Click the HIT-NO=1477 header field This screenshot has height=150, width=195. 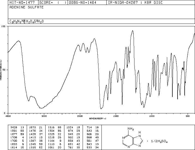pyautogui.click(x=23, y=2)
